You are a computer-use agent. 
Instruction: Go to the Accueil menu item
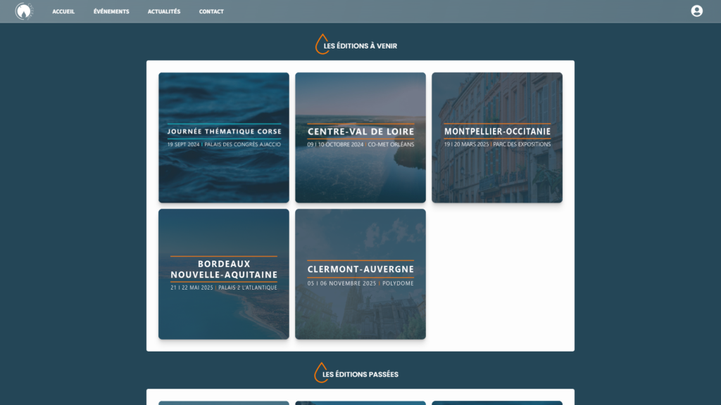coord(63,11)
